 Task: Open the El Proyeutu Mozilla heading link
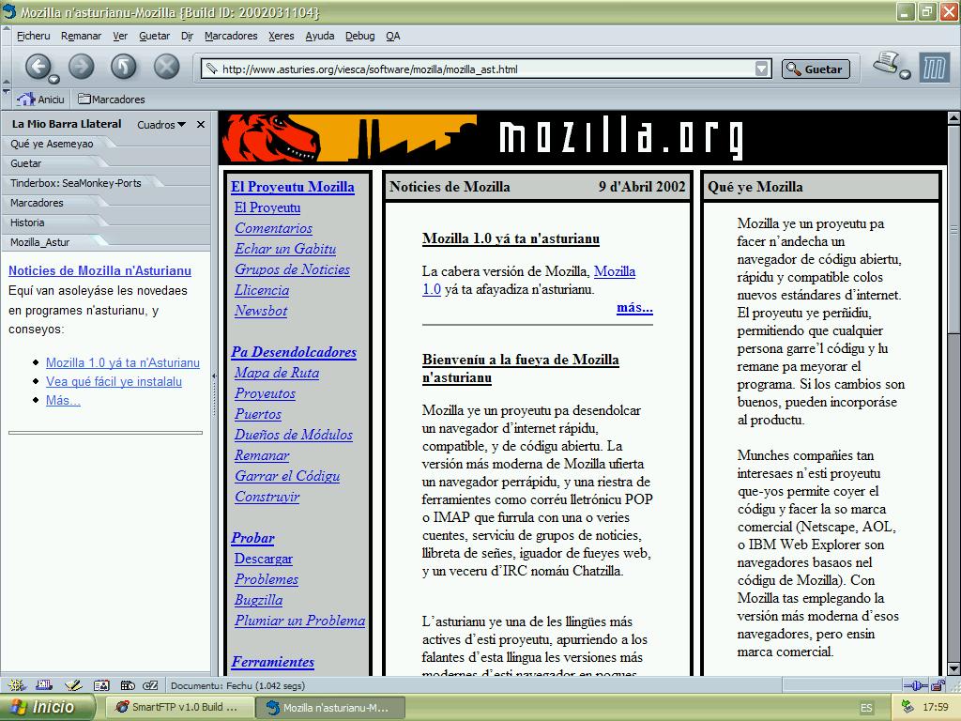coord(293,187)
